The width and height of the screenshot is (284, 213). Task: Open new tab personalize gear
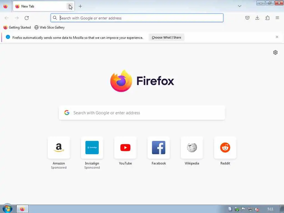(x=275, y=52)
